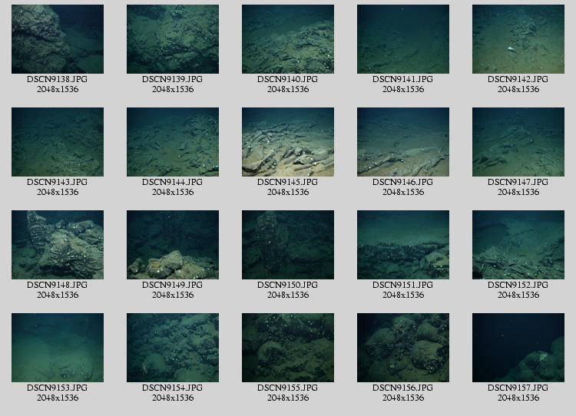Open the DSCN9145.JPG thumbnail

coord(288,142)
